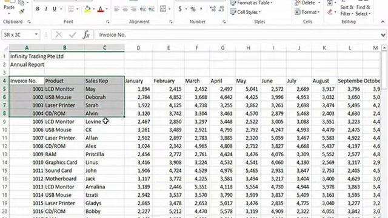The height and width of the screenshot is (218, 388).
Task: Click the Enter checkmark in formula bar
Action: [x=73, y=35]
